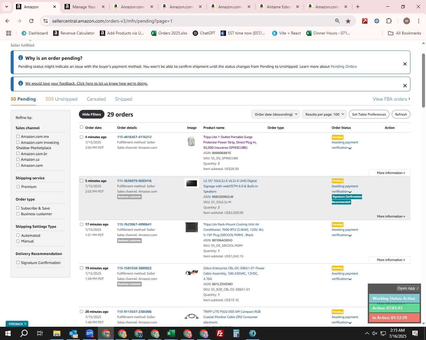
Task: Bookmark this page with the star icon
Action: click(348, 21)
